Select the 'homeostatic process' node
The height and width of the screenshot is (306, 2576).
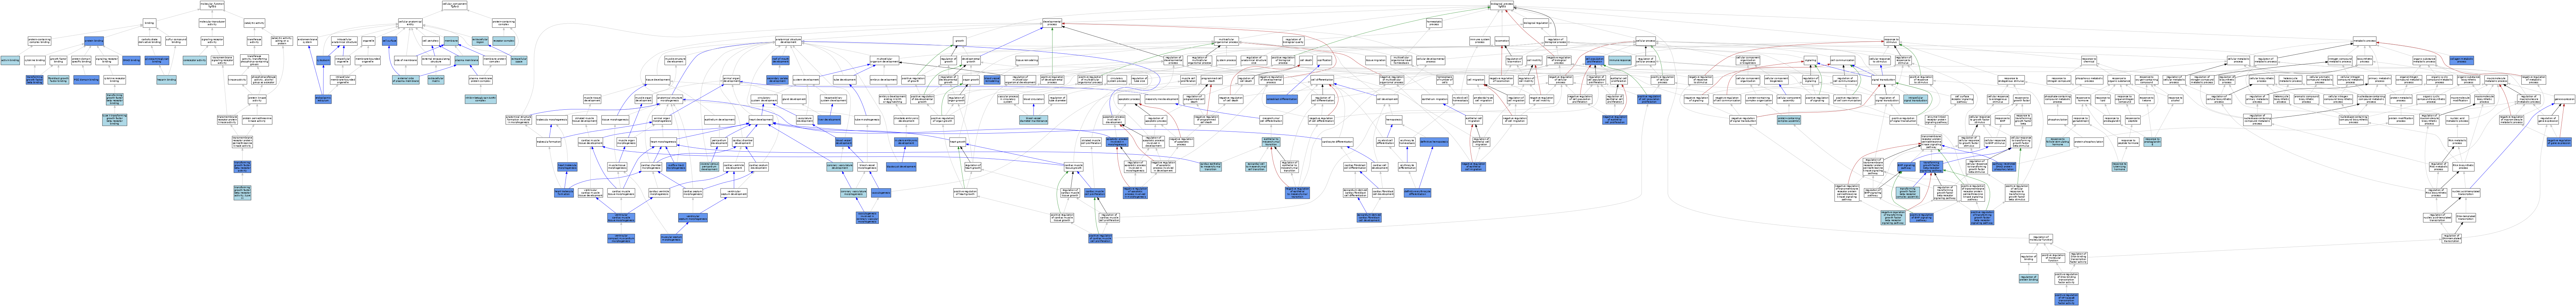point(1434,23)
